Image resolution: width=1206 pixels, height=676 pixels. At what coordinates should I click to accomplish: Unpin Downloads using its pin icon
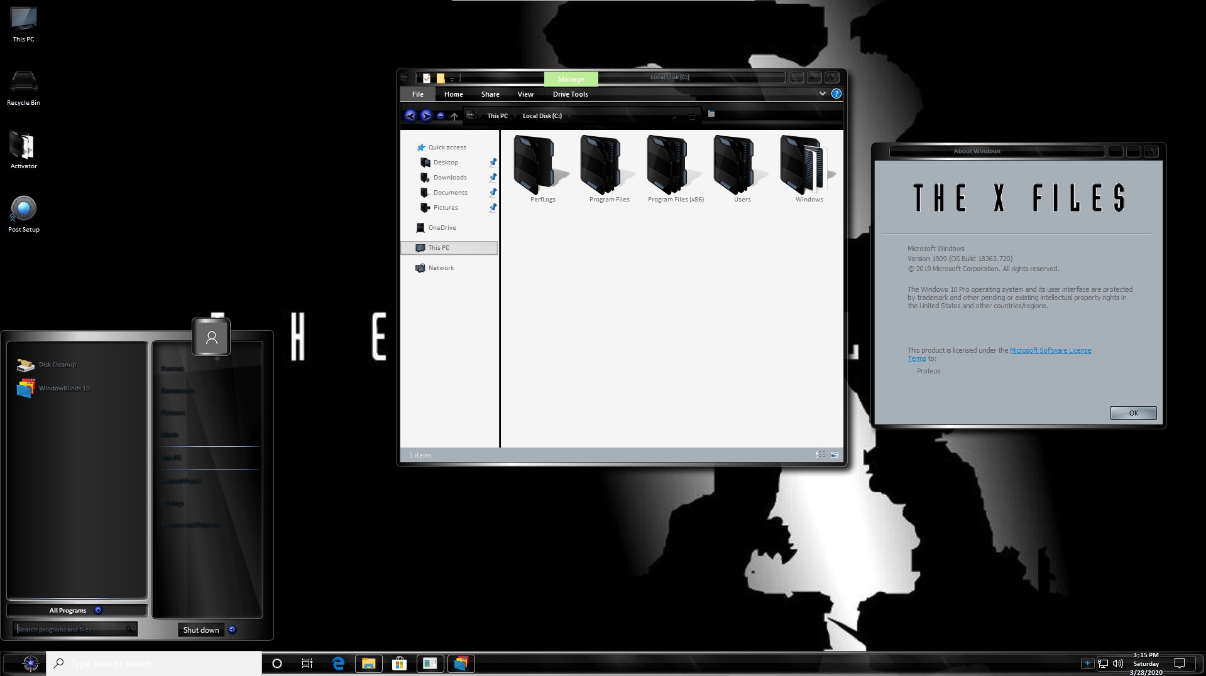493,178
